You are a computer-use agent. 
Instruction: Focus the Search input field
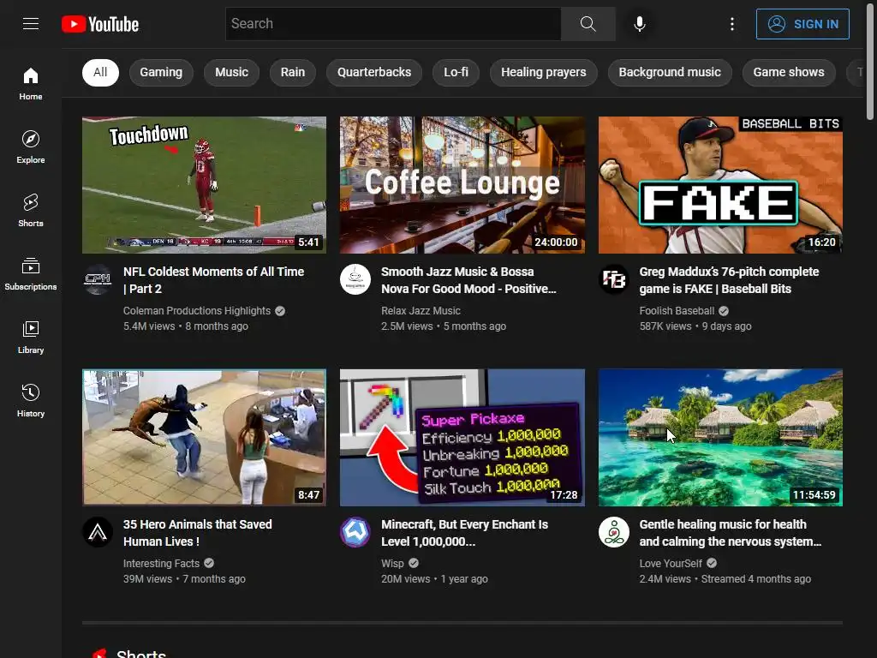coord(393,24)
